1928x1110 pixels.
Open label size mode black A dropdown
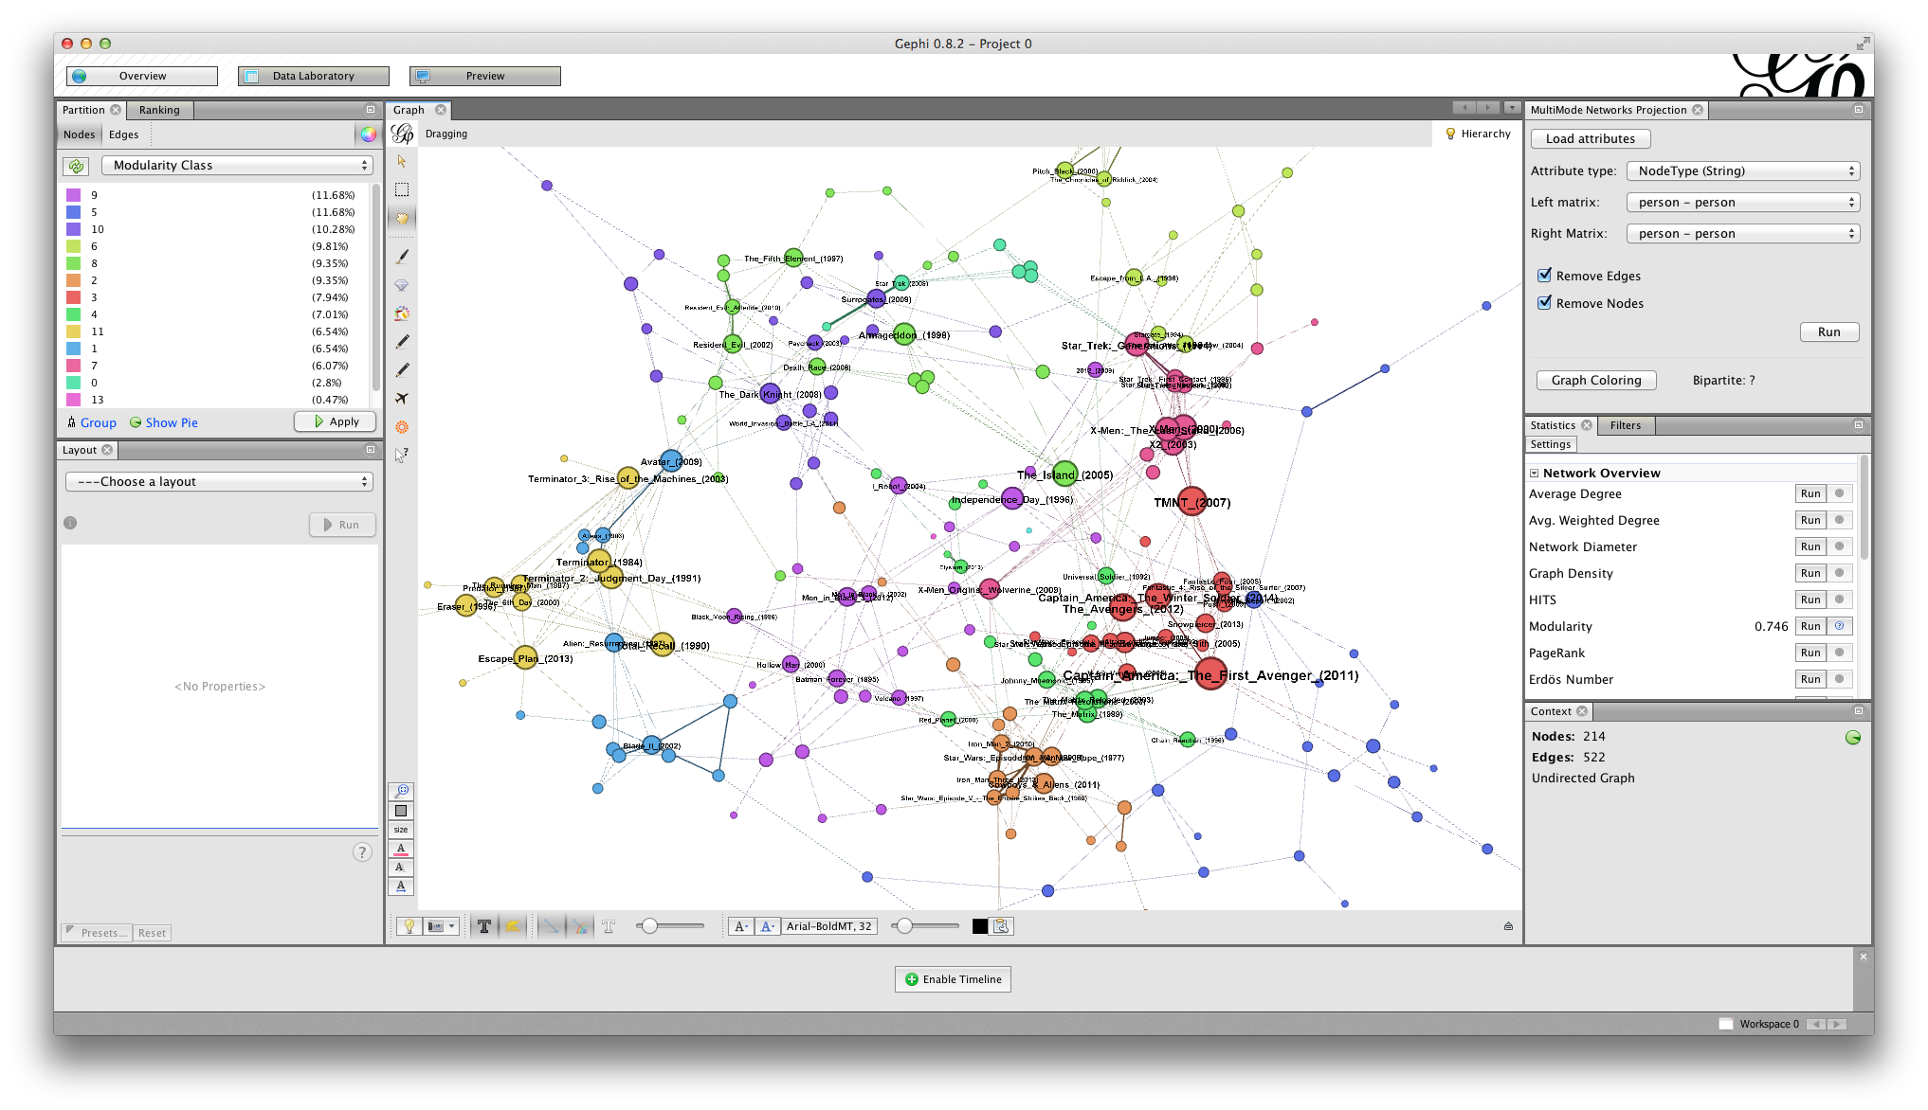[741, 926]
